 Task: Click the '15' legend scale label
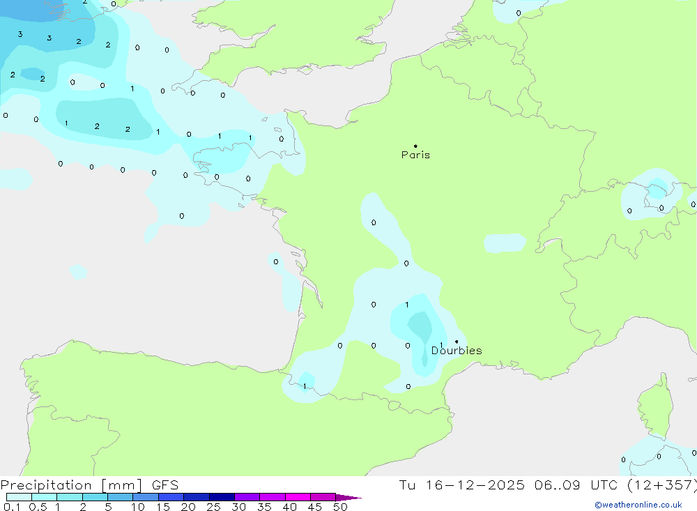163,507
